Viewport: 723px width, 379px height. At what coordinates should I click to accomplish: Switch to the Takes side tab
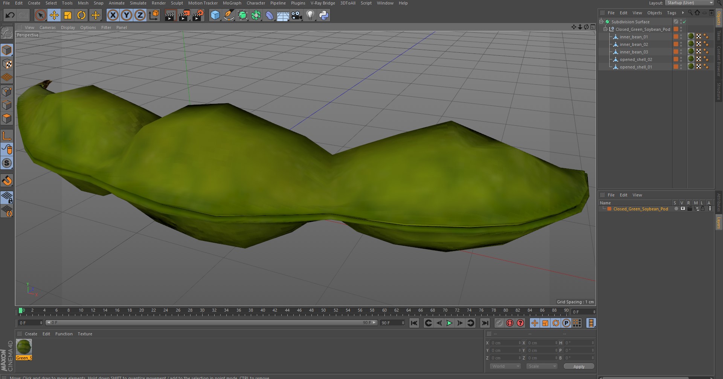click(718, 36)
